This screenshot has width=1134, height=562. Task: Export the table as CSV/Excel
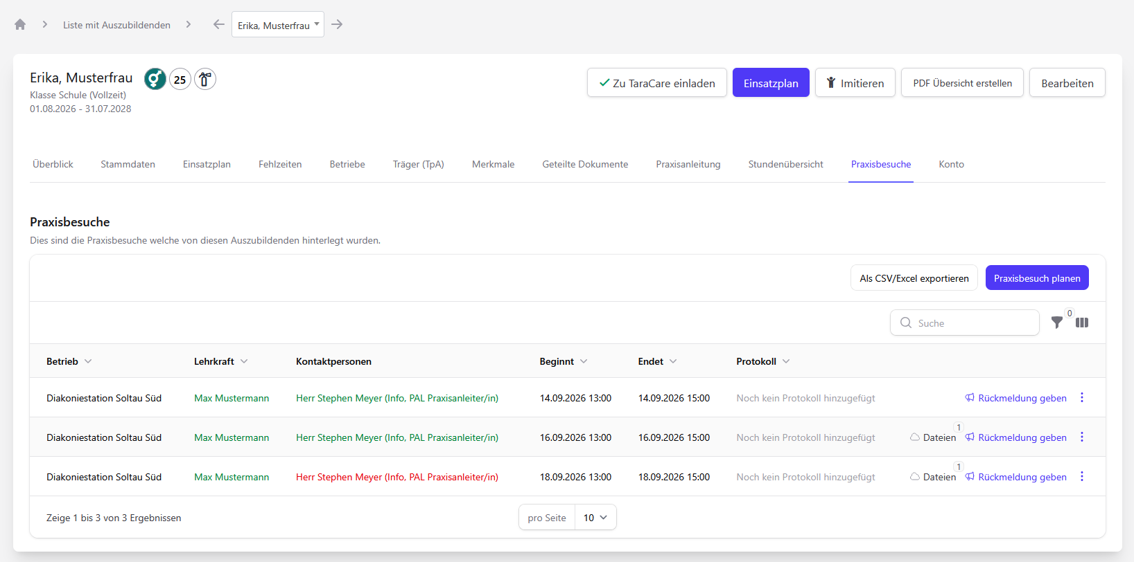pos(914,278)
